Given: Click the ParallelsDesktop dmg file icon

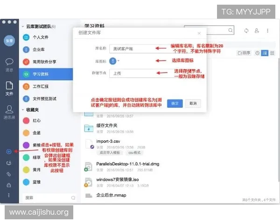Looking at the screenshot, I should [x=88, y=167].
